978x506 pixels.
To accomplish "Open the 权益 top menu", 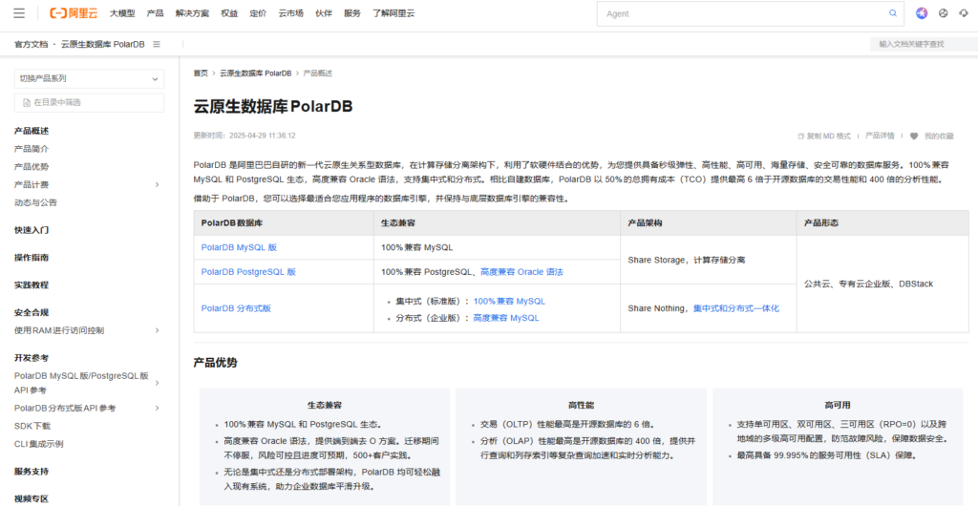I will click(x=229, y=13).
